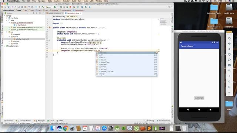Expand the values folder node
The image size is (237, 133).
tap(9, 44)
